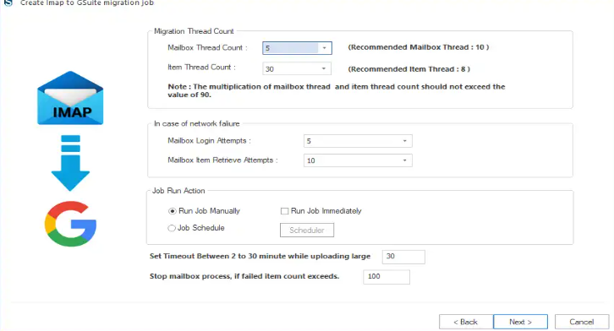Enable the Run Job Immediately checkbox
This screenshot has height=331, width=614.
pos(285,211)
